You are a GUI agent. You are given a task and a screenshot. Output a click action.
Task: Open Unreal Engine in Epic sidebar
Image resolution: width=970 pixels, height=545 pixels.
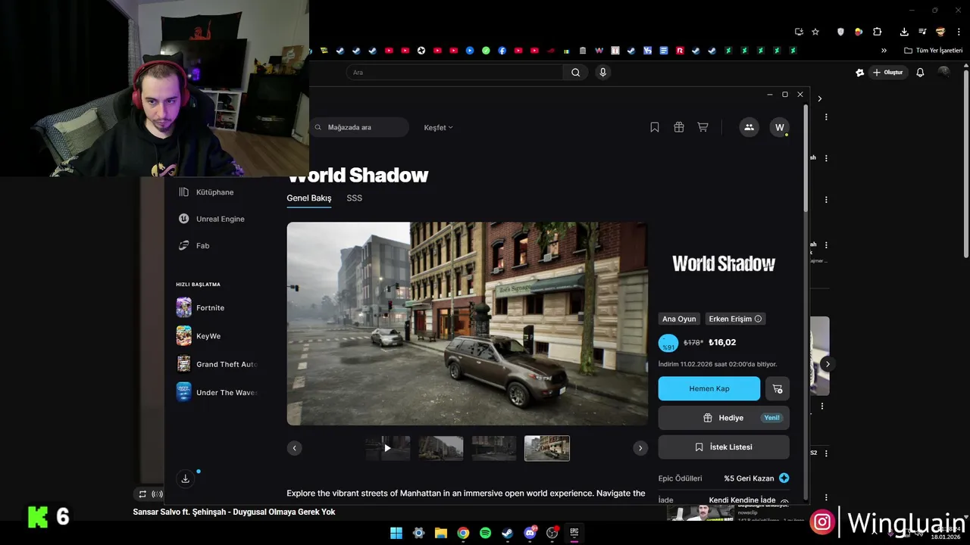[x=211, y=219]
